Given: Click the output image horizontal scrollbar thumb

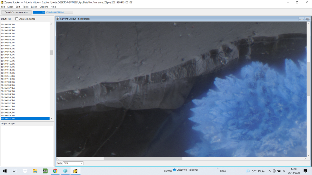Looking at the screenshot, I should point(143,158).
